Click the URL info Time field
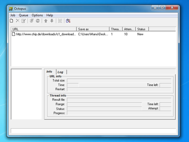Screen dimensions: 189x142 (73, 85)
